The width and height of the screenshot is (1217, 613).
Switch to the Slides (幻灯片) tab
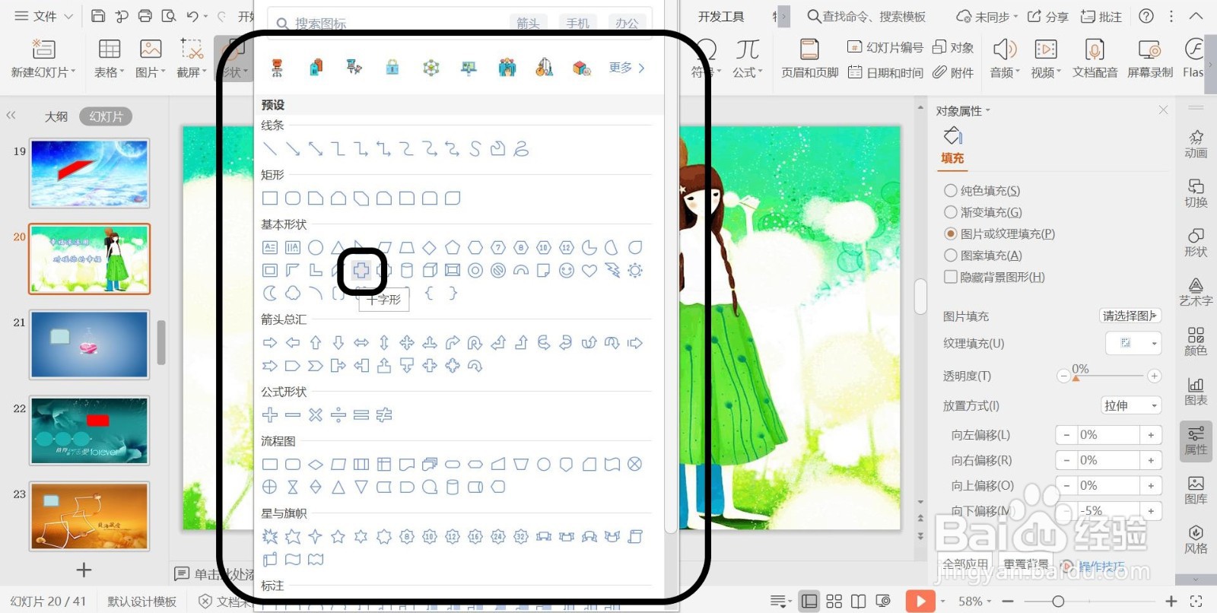point(106,116)
